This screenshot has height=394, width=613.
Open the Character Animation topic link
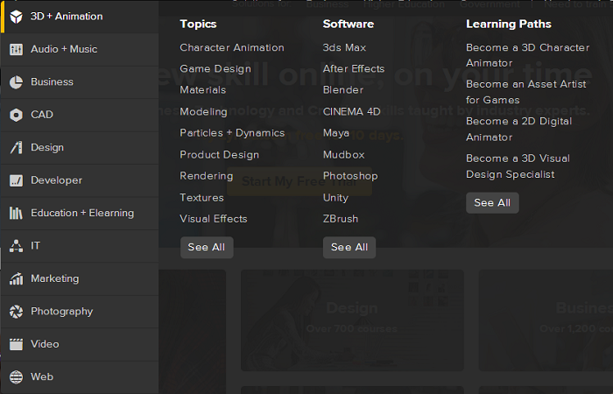point(232,47)
